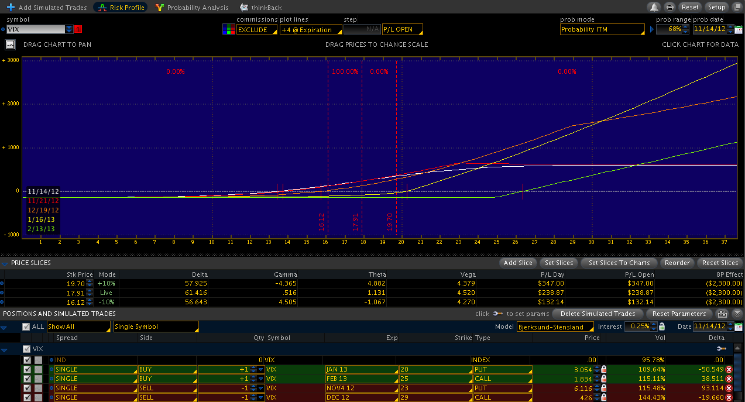The height and width of the screenshot is (402, 745).
Task: Click the plus icon of Add Simulated Trades
Action: pyautogui.click(x=11, y=8)
